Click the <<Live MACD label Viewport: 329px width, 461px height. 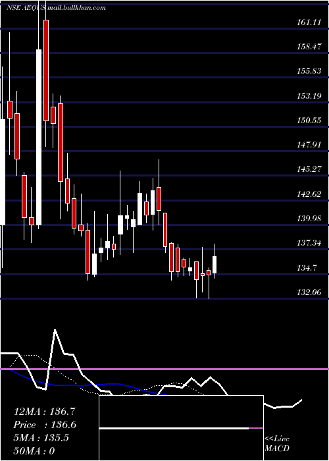tap(277, 444)
